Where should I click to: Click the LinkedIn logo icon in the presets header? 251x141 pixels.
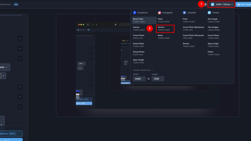click(x=184, y=13)
